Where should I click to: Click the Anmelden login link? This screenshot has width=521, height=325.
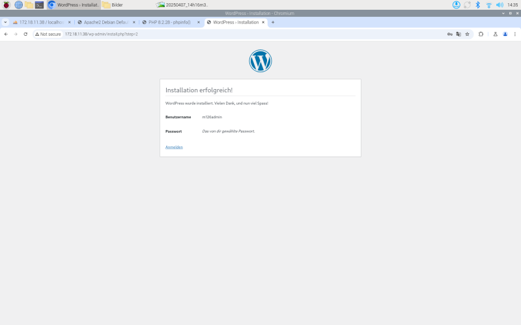point(174,148)
